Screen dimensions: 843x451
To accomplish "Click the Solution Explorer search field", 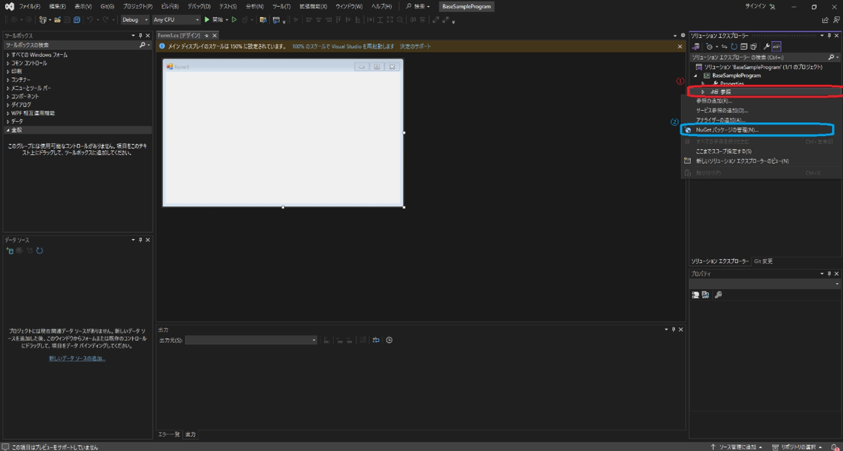I will 758,58.
